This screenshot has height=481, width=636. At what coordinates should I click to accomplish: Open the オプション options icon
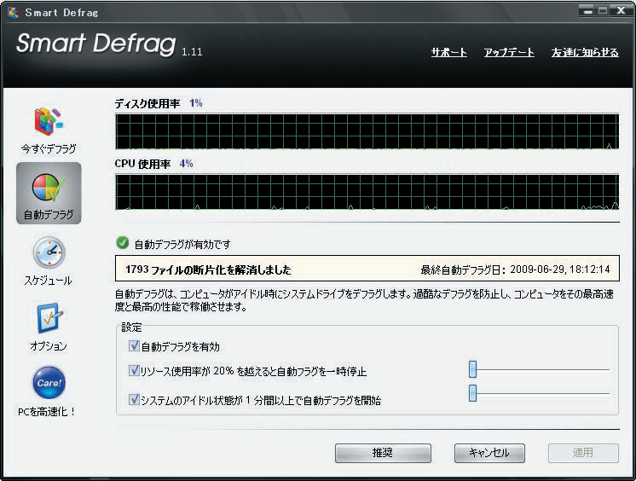click(49, 318)
